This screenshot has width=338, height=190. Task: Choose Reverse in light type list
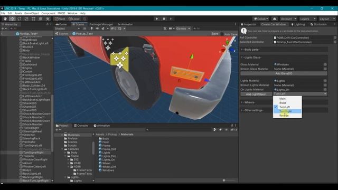[x=287, y=116]
